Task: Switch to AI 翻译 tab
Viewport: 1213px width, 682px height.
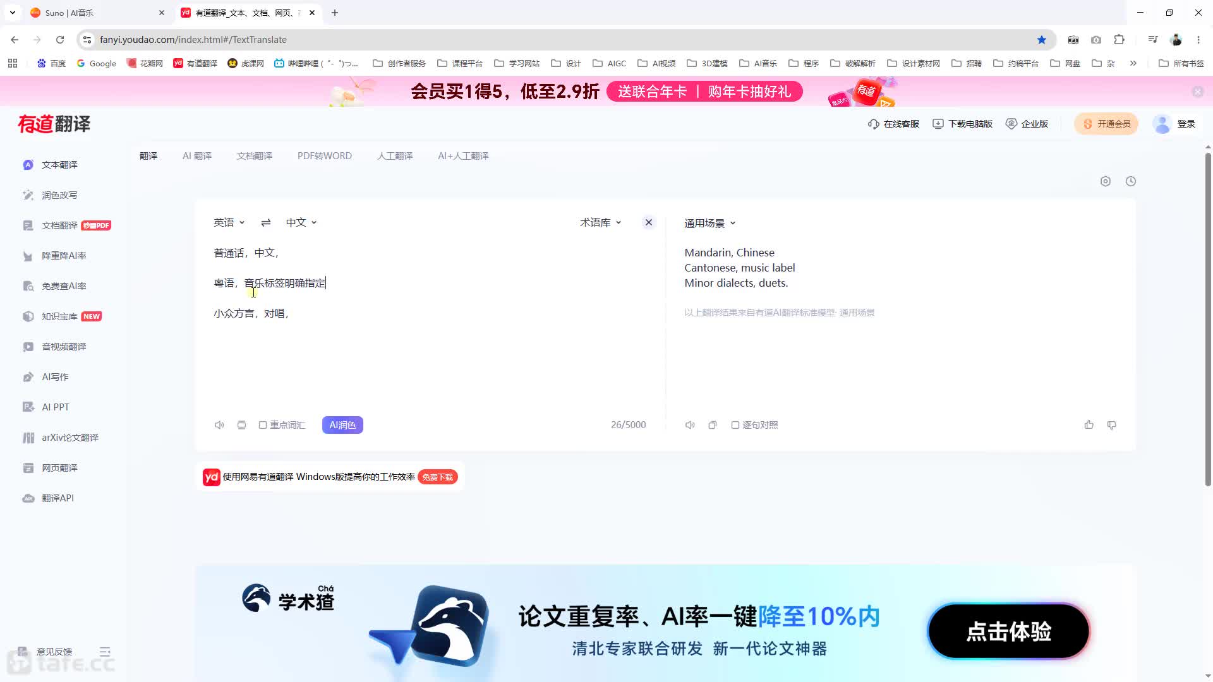Action: tap(197, 156)
